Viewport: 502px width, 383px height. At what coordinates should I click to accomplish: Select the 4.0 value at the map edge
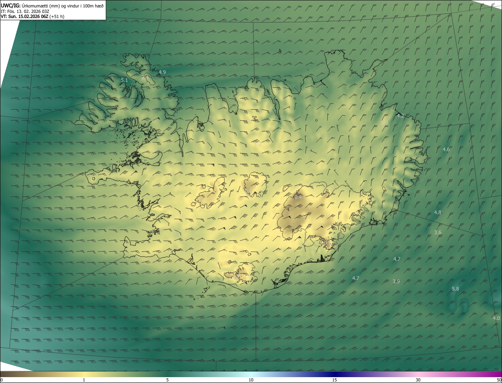pos(497,318)
